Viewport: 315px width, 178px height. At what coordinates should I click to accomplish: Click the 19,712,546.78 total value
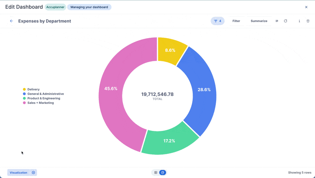tap(157, 94)
